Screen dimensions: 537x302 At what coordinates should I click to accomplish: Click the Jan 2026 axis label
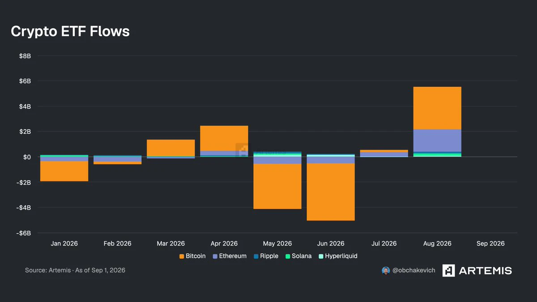point(64,244)
